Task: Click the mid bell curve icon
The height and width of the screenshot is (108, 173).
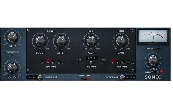Action: 91,49
